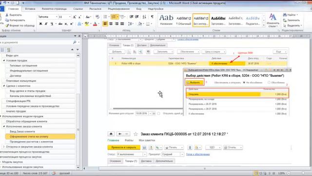This screenshot has width=312, height=176.
Task: Toggle bold (Ж) formatting
Action: (40, 24)
